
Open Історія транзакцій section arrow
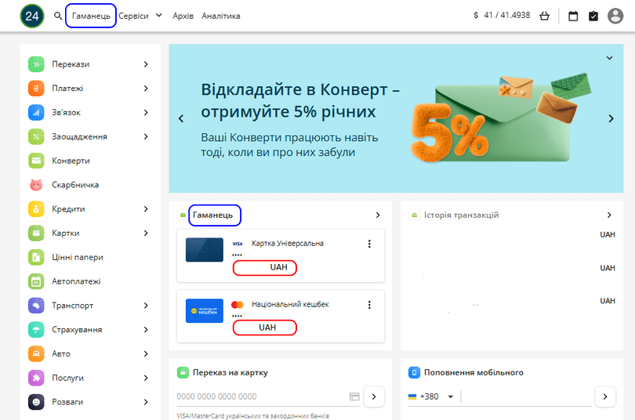tap(609, 215)
